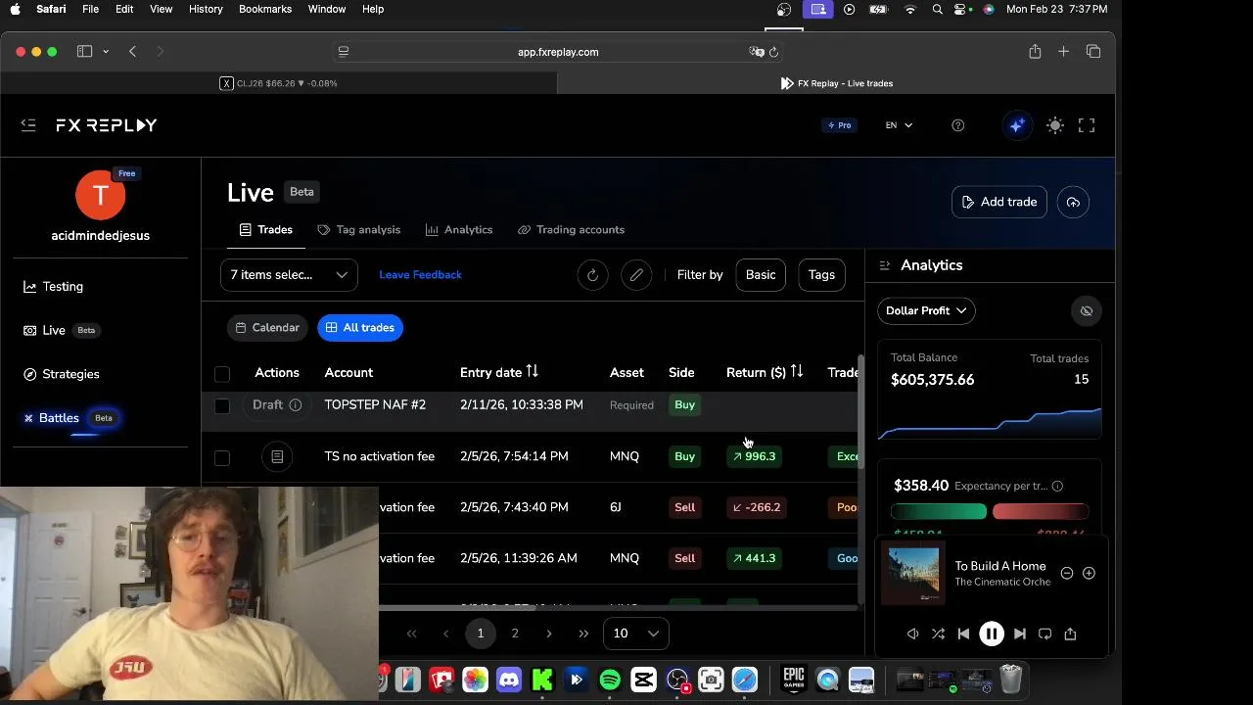
Task: Collapse the Analytics panel icon
Action: pos(885,265)
